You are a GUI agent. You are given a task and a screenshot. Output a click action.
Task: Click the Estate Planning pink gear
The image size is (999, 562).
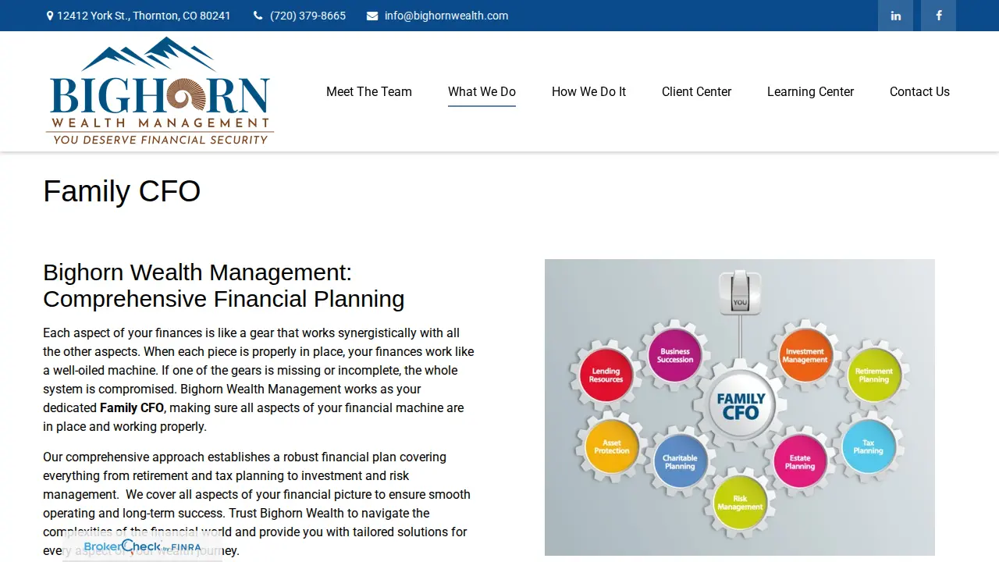[x=800, y=462]
